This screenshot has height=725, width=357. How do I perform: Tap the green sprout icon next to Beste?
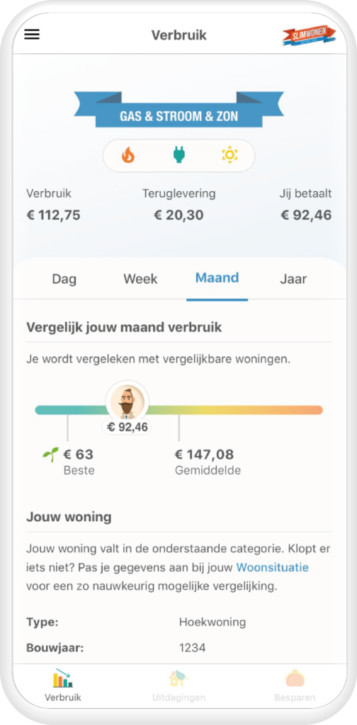click(51, 455)
